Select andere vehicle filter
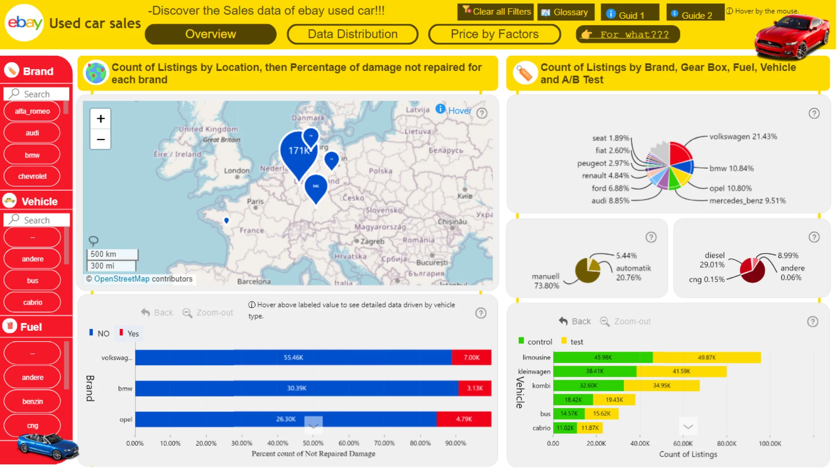Viewport: 837px width, 470px height. tap(32, 259)
